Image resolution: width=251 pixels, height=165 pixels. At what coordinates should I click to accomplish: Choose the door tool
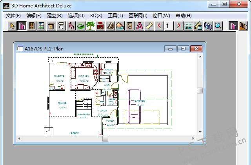32,26
